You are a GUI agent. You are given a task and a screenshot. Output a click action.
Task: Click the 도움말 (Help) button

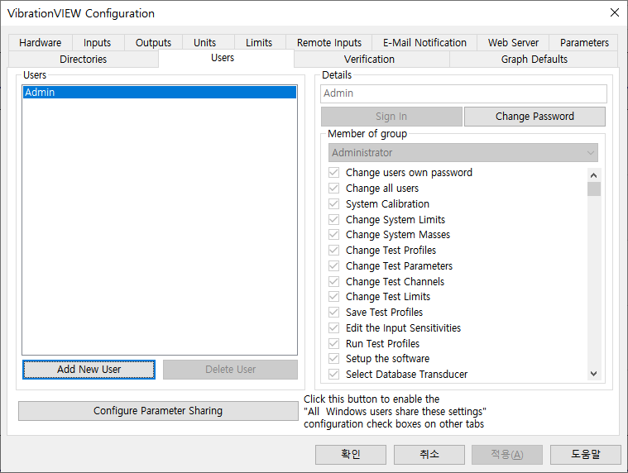pyautogui.click(x=586, y=455)
